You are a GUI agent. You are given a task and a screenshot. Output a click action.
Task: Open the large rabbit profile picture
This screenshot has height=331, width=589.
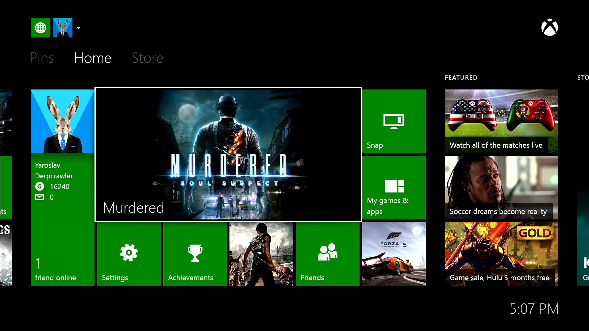[63, 121]
